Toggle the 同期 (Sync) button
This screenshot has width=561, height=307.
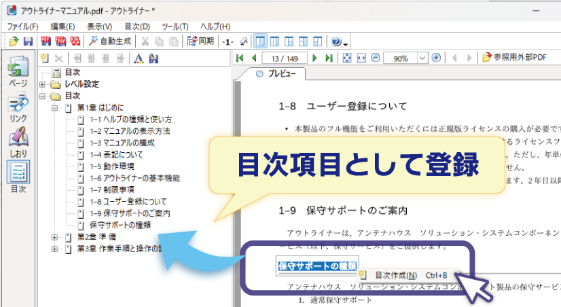click(x=200, y=41)
